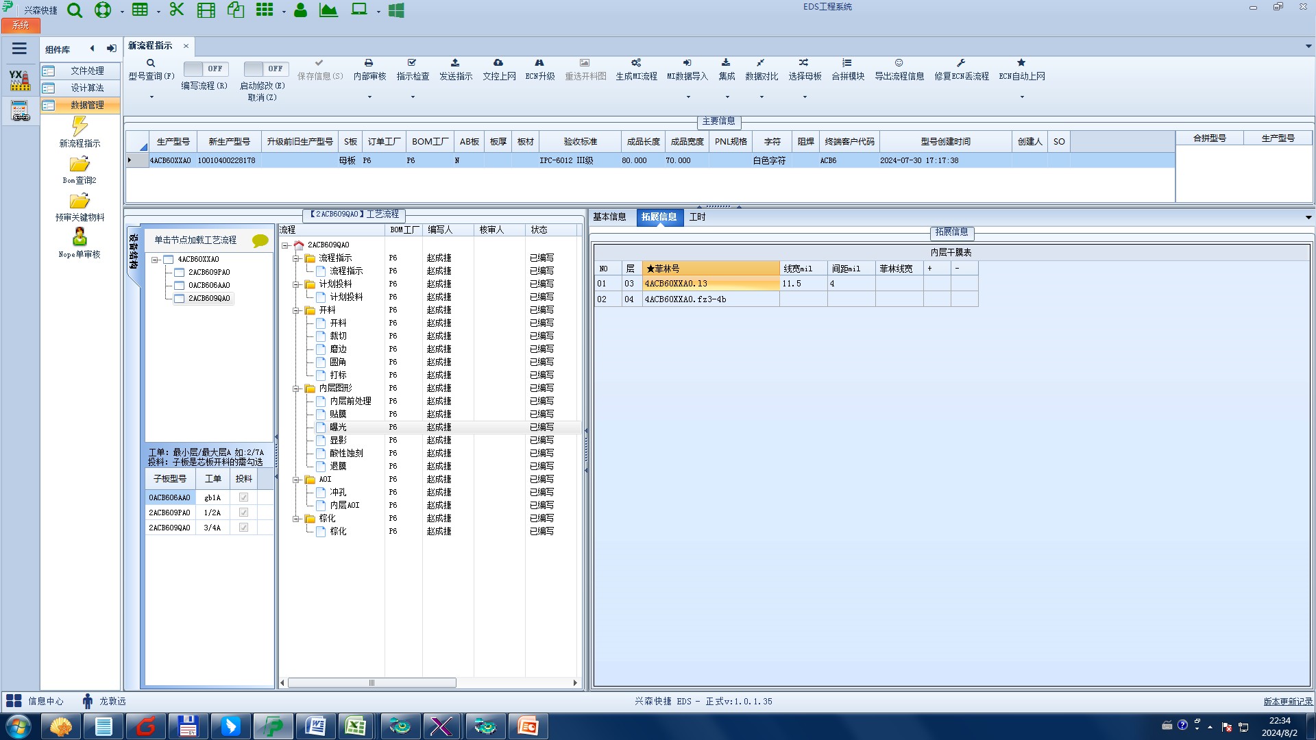Collapse the 内层图形 folder node
The width and height of the screenshot is (1316, 740).
click(x=297, y=388)
